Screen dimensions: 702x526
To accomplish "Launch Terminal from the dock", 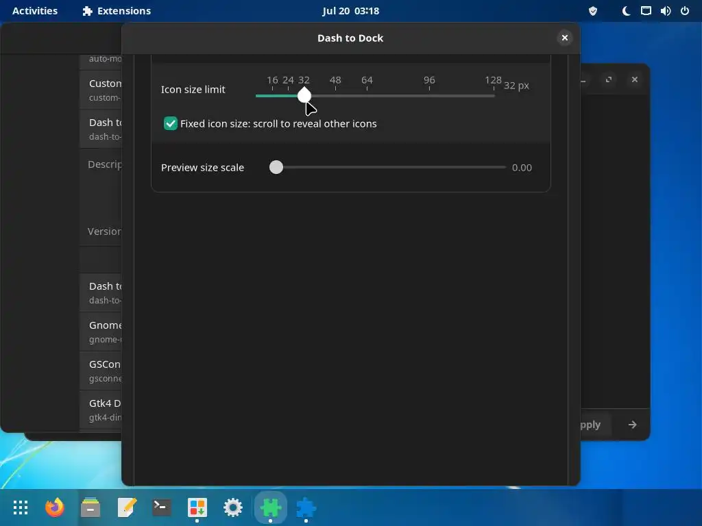I will (x=162, y=508).
